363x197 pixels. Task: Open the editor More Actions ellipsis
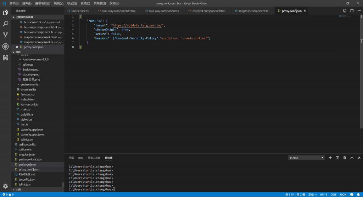tap(359, 11)
